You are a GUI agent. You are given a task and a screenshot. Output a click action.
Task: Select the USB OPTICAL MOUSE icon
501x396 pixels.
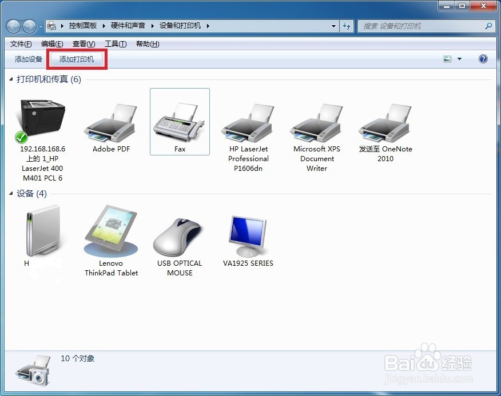(x=178, y=237)
